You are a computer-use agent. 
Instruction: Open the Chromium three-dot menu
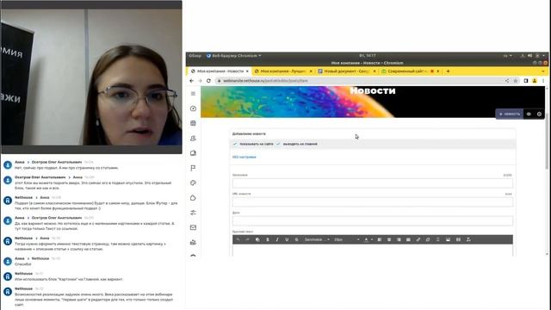[x=543, y=80]
